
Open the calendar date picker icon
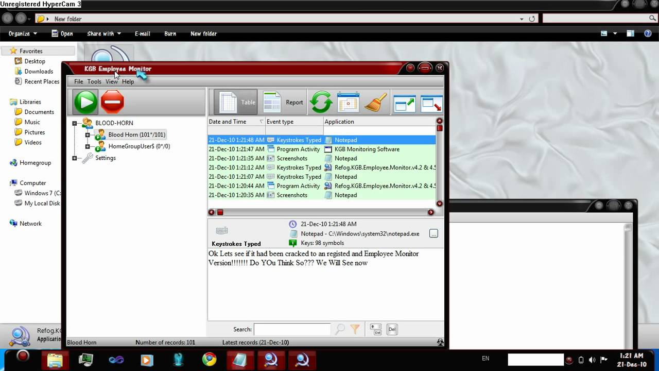348,102
